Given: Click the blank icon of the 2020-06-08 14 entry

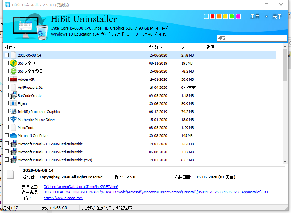Looking at the screenshot, I should click(x=14, y=55).
